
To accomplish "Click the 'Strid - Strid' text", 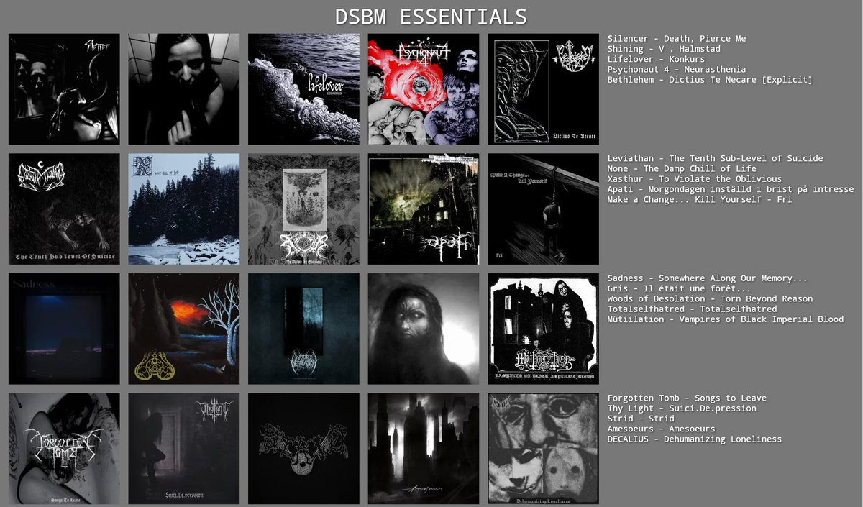I will (641, 419).
